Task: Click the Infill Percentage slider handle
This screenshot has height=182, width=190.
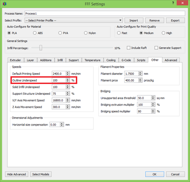Action: tap(41, 48)
